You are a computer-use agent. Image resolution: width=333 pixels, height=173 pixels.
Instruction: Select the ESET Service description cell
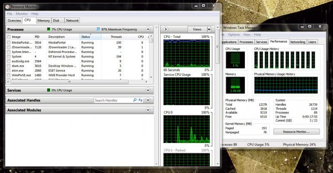click(57, 70)
